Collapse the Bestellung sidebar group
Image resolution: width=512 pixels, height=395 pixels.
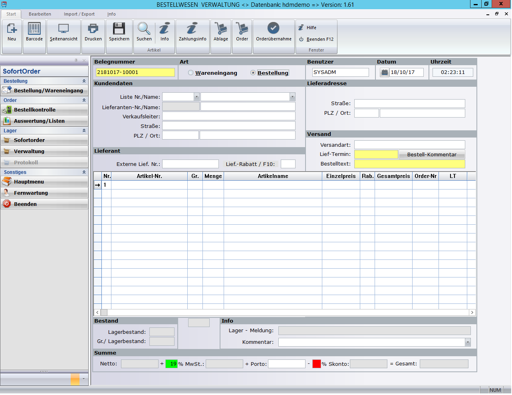pos(84,81)
